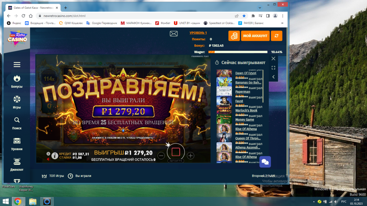Click the Поиск magnifier icon
Screen dimensions: 367x206
click(17, 120)
